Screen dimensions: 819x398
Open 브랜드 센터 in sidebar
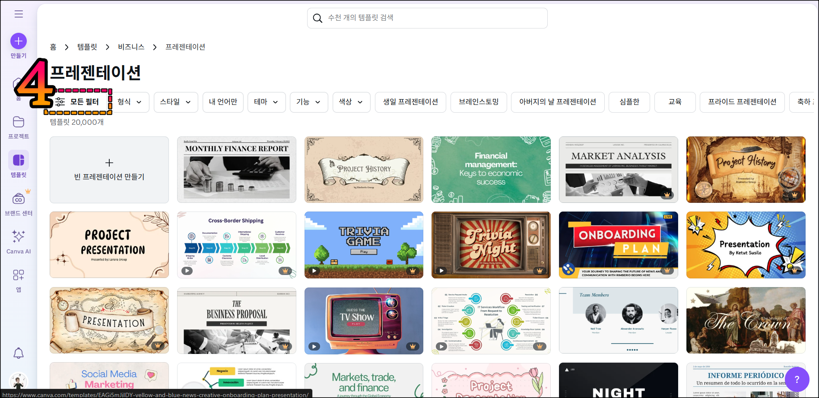click(x=19, y=199)
